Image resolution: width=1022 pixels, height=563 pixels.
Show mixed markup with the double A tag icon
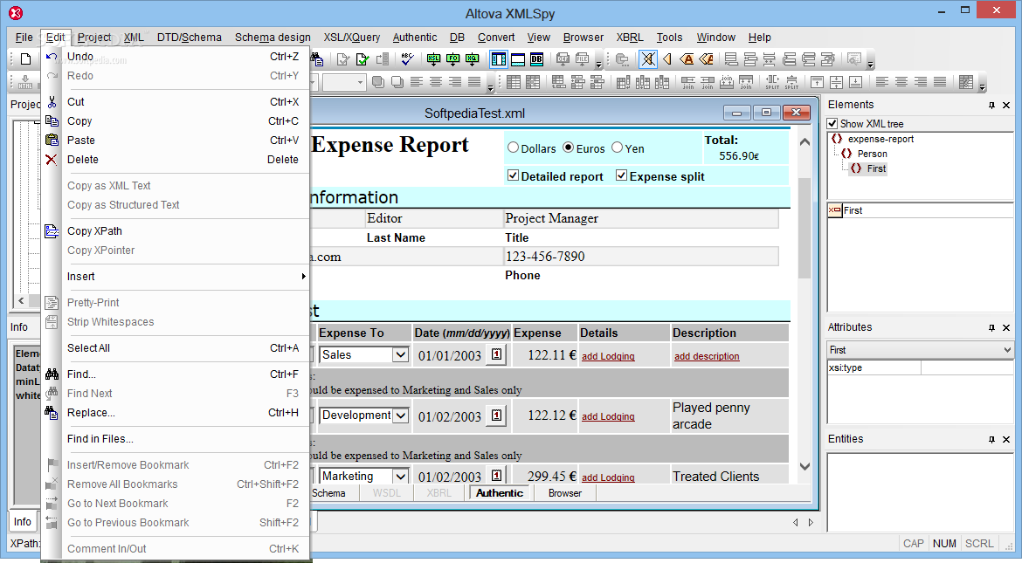click(x=707, y=59)
